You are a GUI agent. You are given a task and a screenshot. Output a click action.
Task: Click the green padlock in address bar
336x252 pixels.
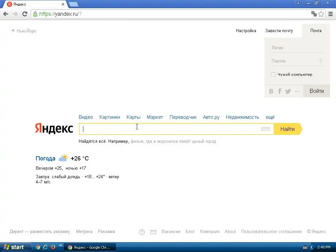(x=35, y=14)
